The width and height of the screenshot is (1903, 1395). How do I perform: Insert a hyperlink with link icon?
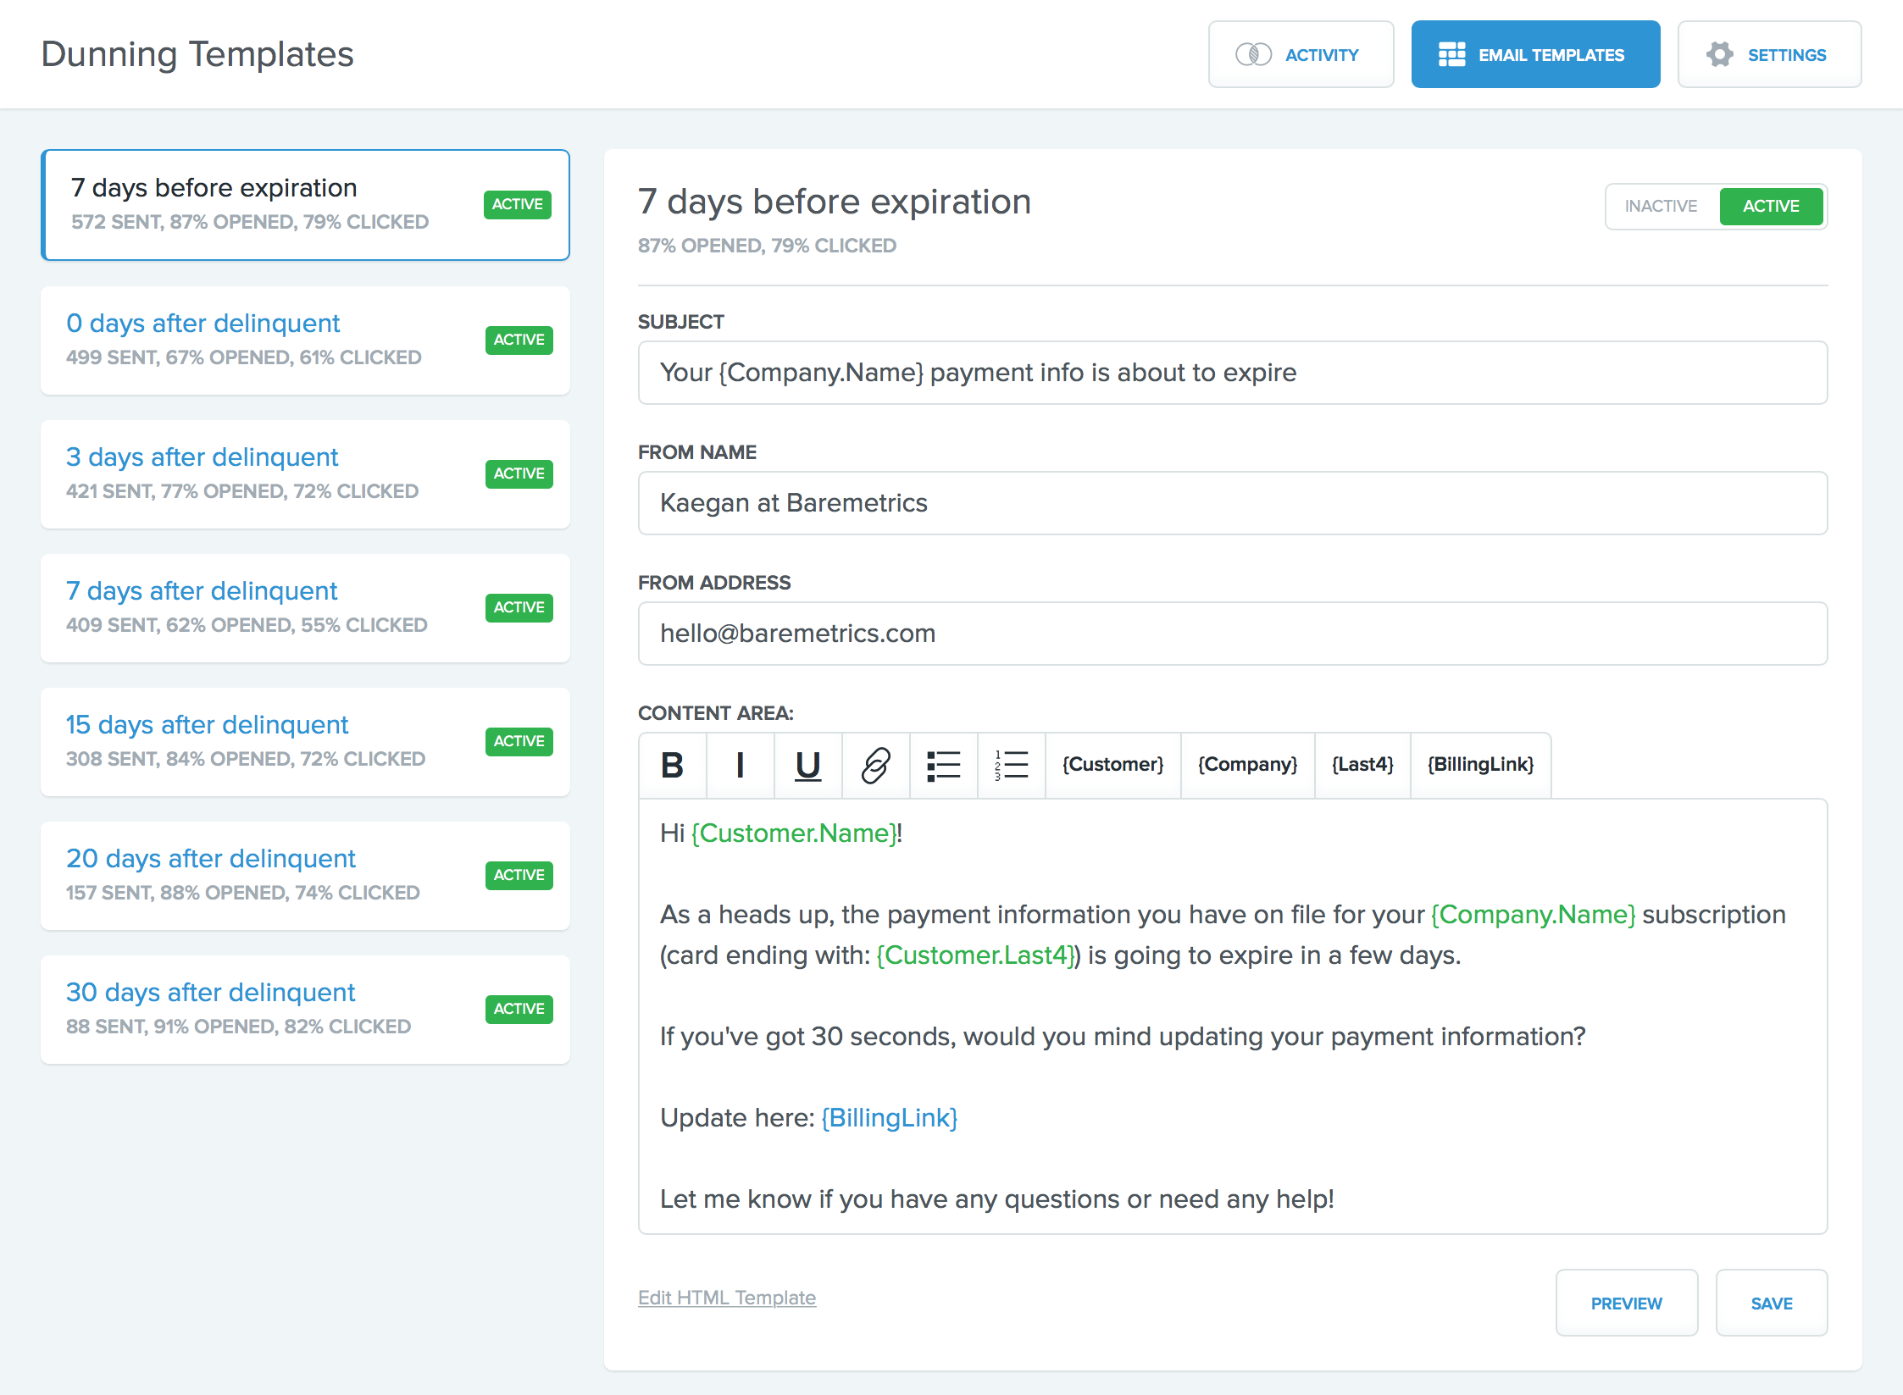[x=875, y=765]
